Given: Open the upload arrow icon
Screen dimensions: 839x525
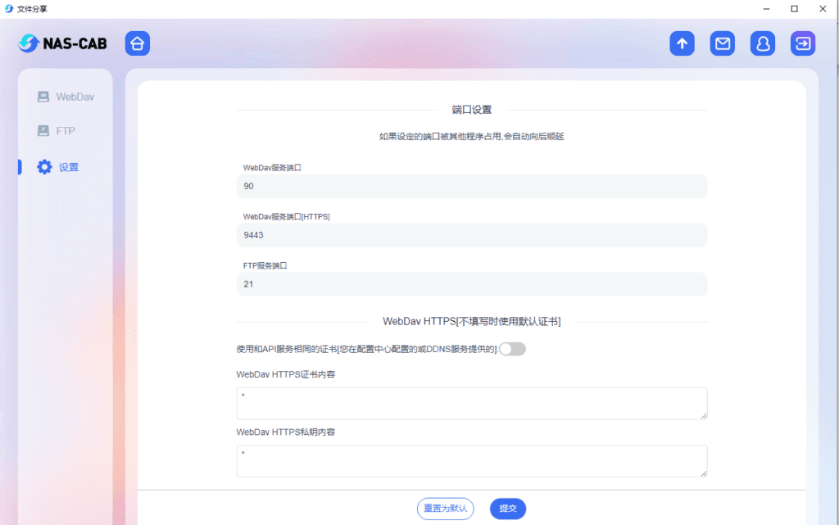Looking at the screenshot, I should [x=682, y=43].
